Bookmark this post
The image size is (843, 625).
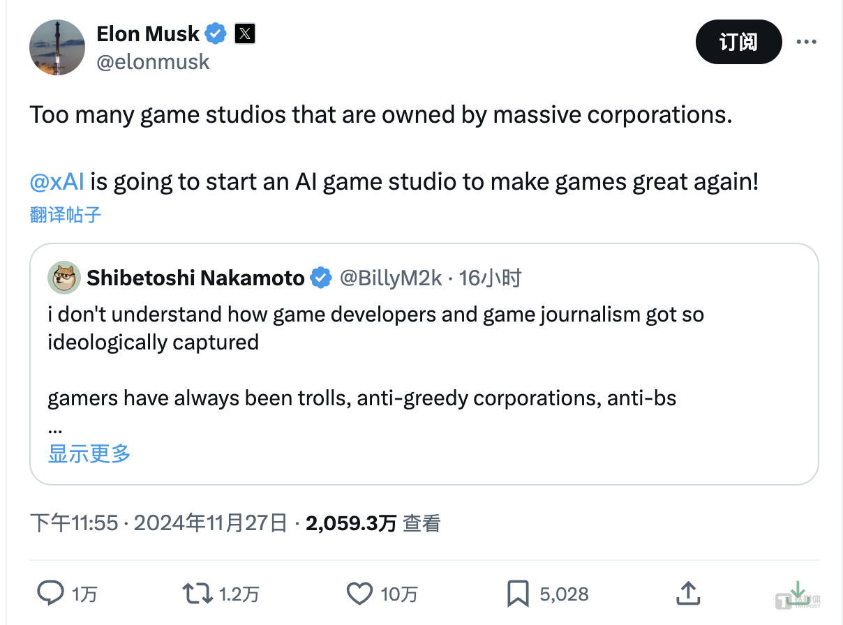(x=517, y=593)
